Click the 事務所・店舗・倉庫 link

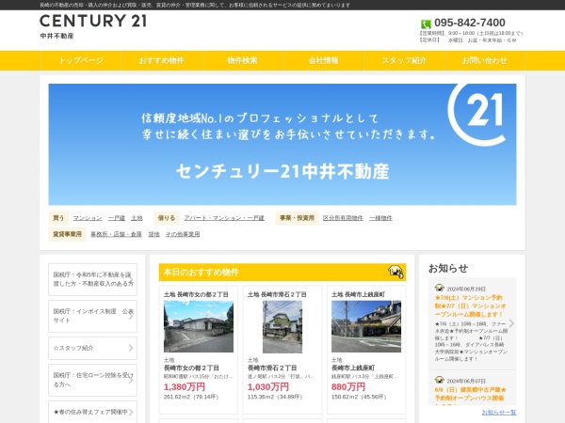116,234
